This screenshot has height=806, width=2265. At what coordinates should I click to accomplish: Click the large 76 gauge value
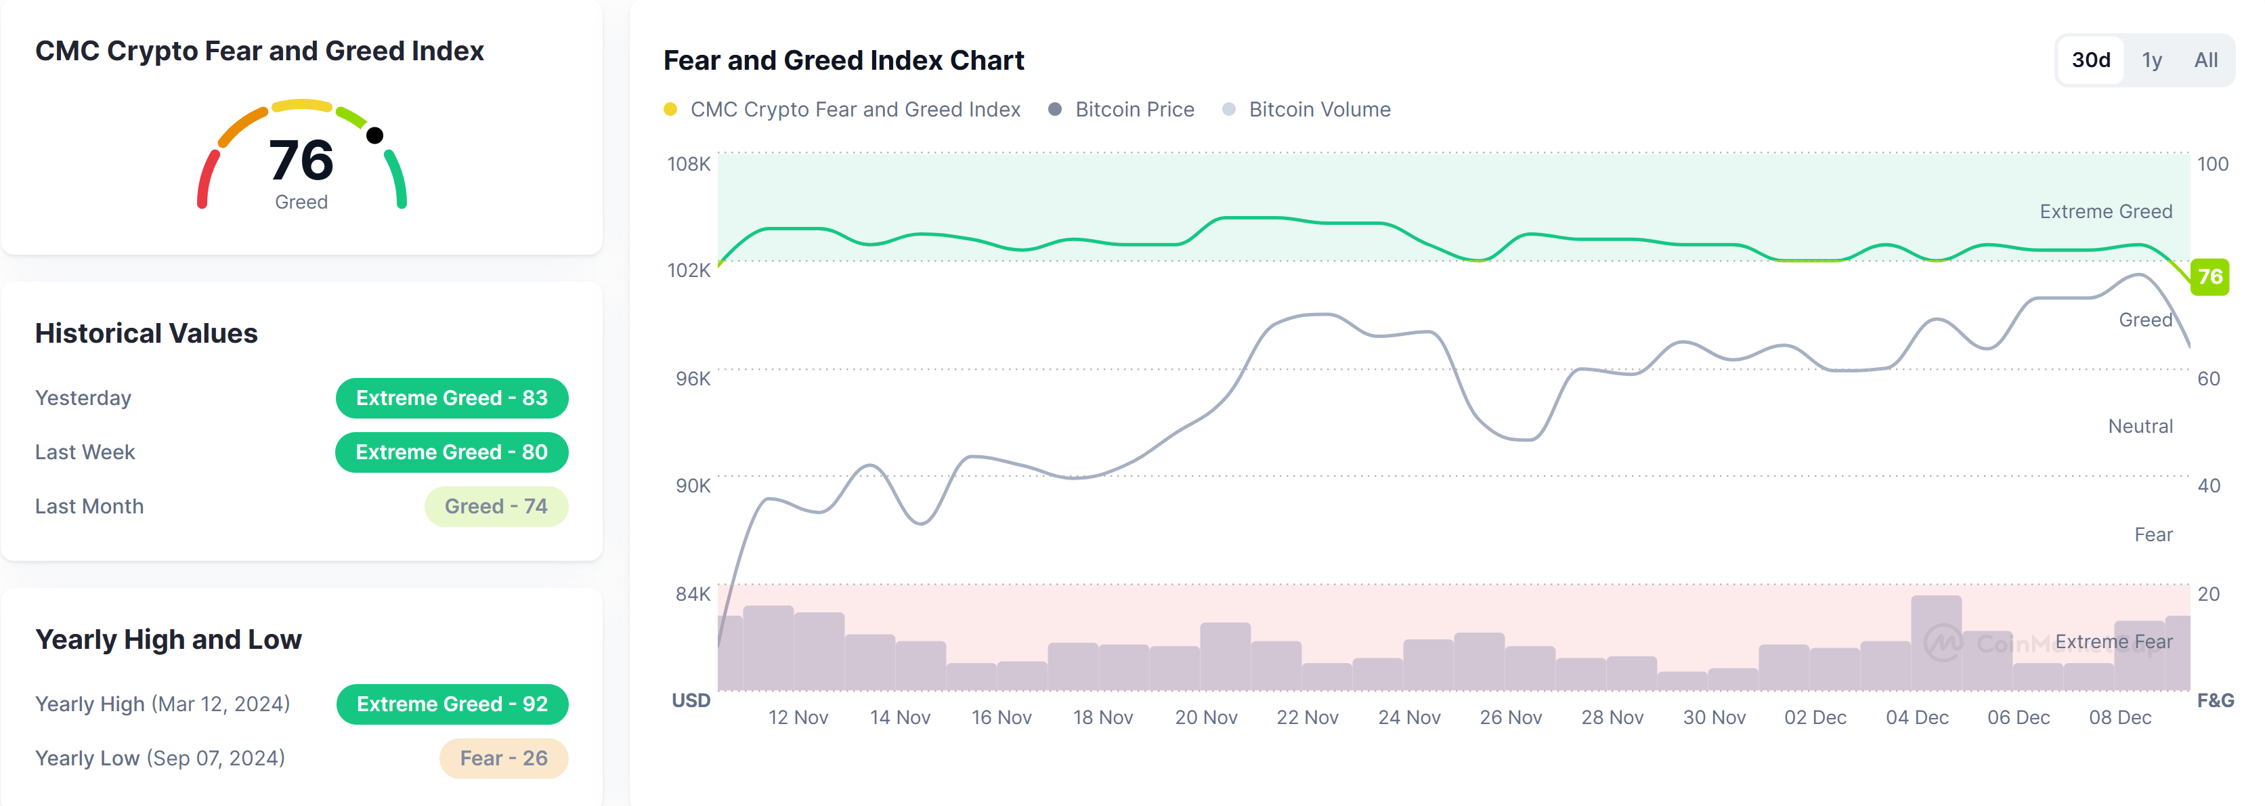pos(301,160)
